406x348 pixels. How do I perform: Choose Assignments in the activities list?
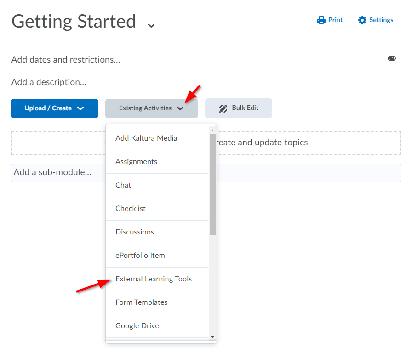coord(136,162)
